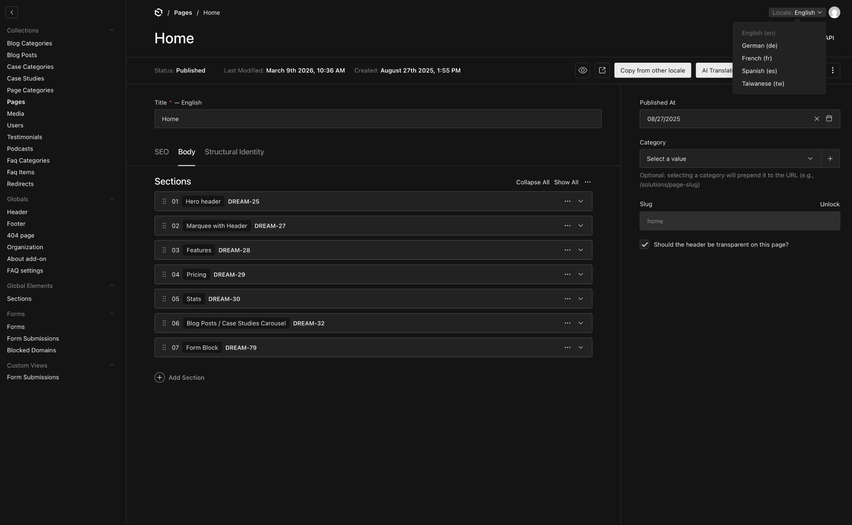Image resolution: width=852 pixels, height=525 pixels.
Task: Open the document more-options kebab menu
Action: pos(832,71)
